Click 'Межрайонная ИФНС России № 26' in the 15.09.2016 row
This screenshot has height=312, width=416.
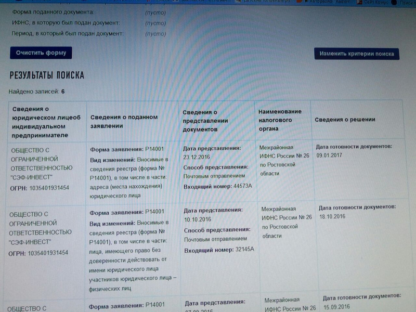(290, 305)
